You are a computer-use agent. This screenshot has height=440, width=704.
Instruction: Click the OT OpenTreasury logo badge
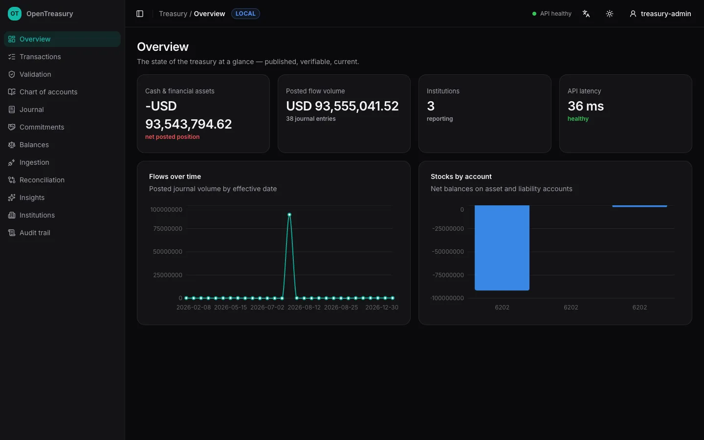(15, 14)
